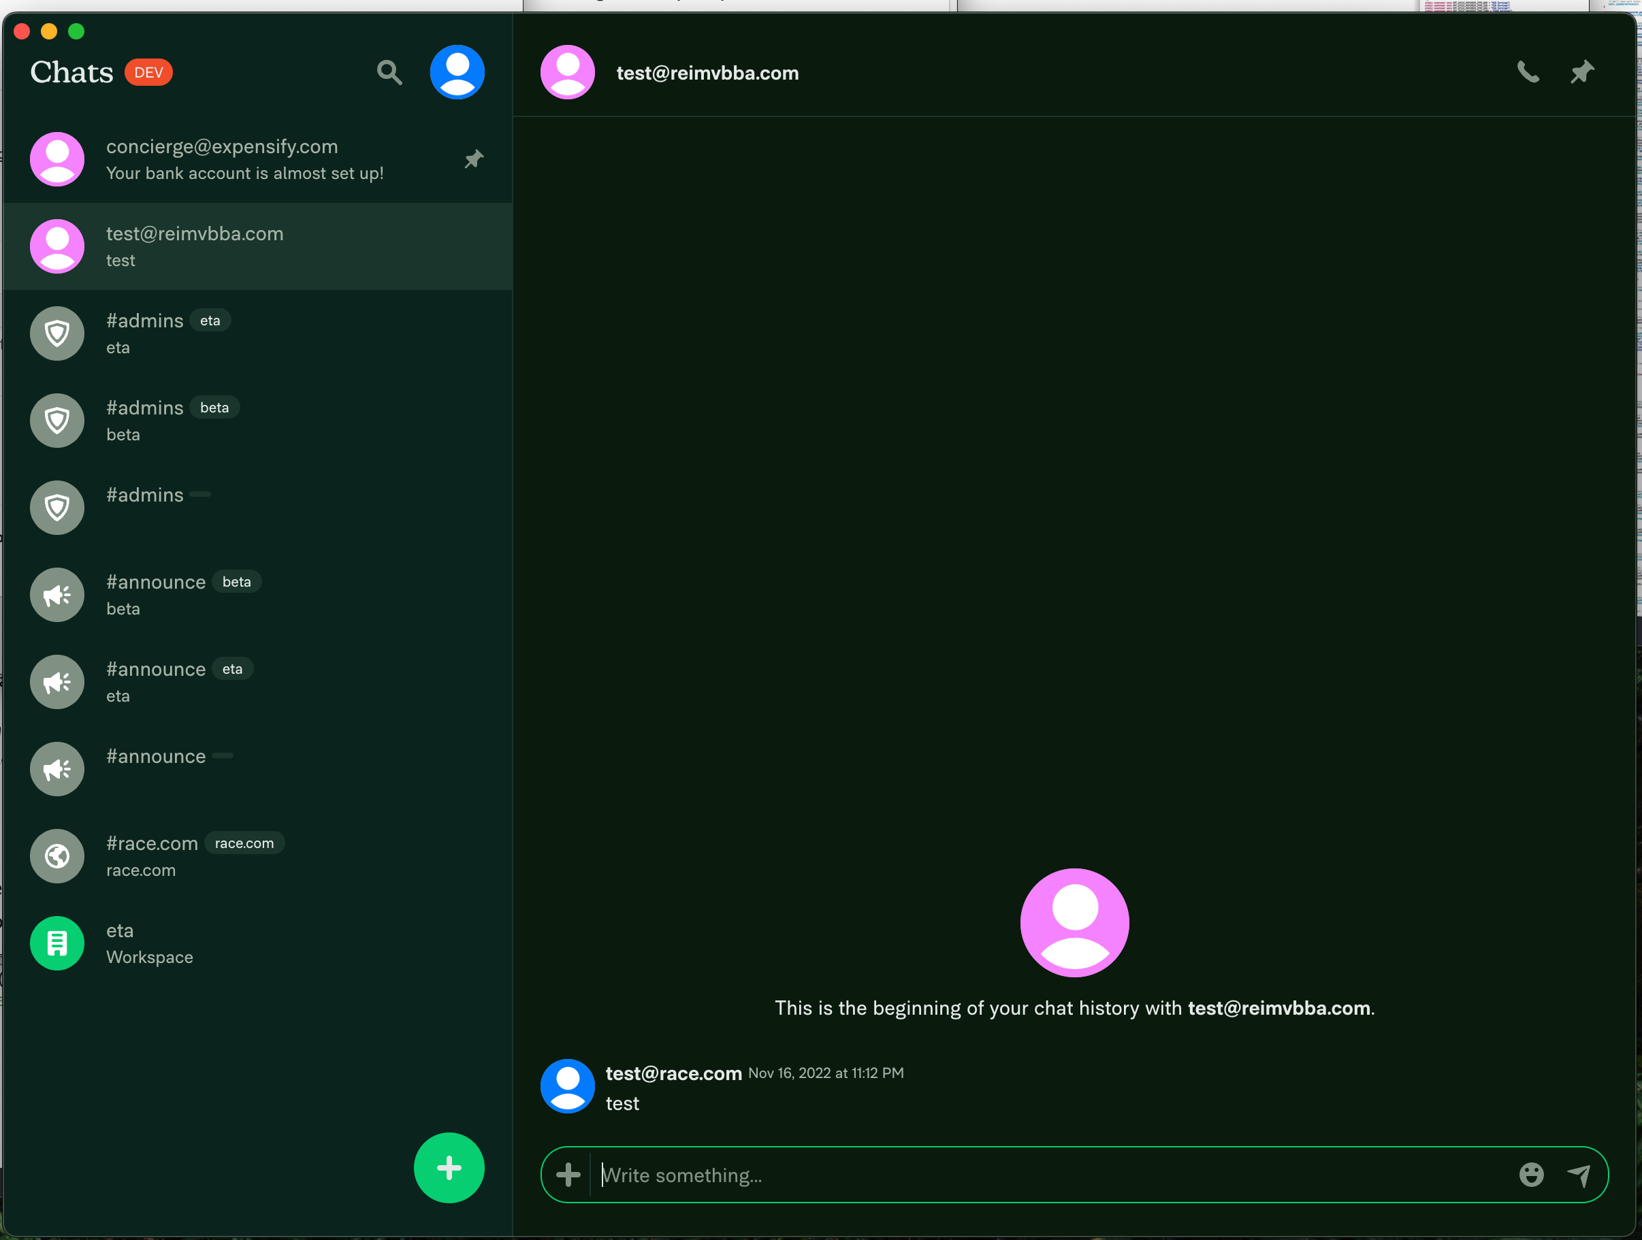
Task: Open the attachment plus icon in composer
Action: [568, 1174]
